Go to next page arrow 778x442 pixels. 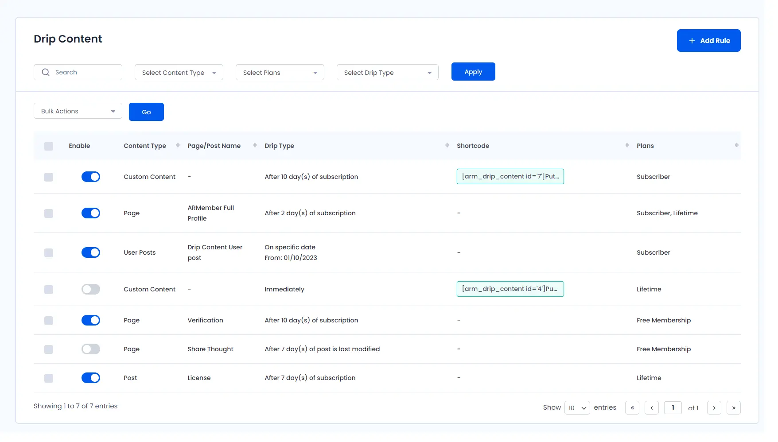pyautogui.click(x=714, y=407)
